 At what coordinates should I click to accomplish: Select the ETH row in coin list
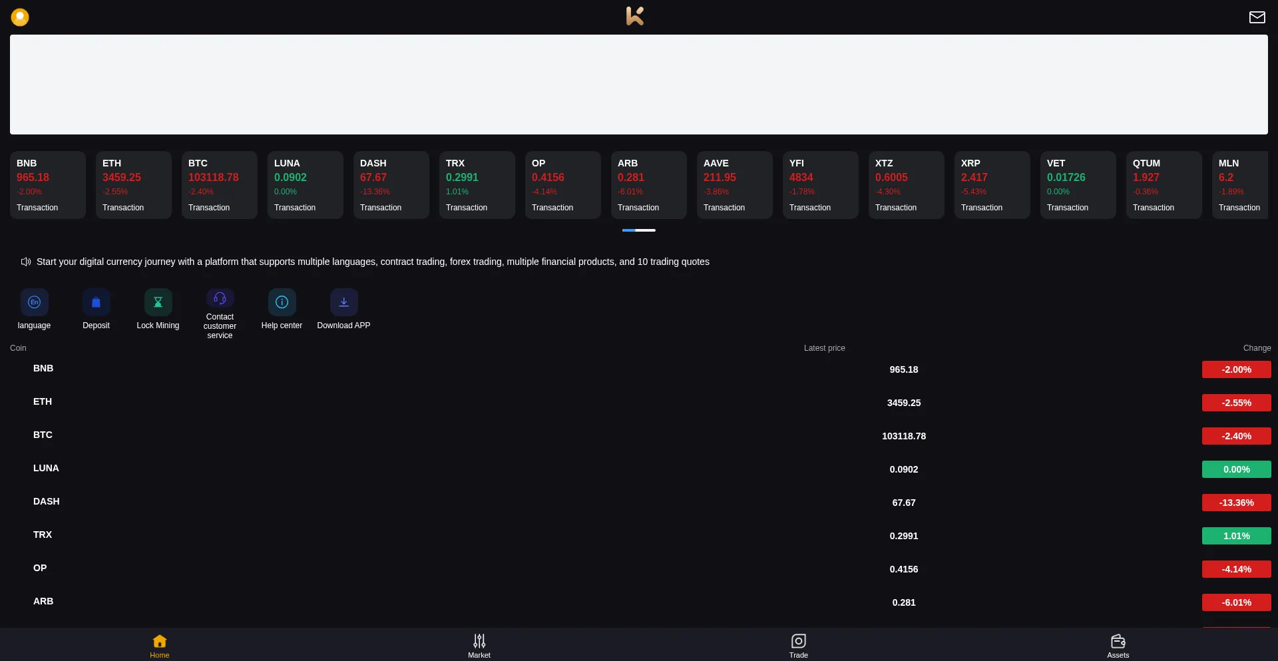point(43,402)
